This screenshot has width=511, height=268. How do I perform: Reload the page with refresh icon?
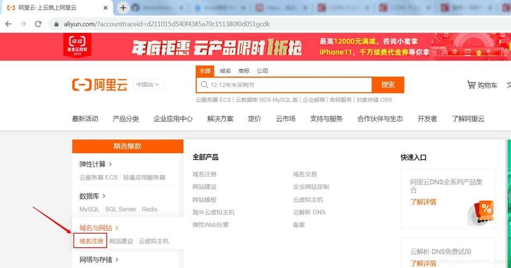tap(38, 24)
